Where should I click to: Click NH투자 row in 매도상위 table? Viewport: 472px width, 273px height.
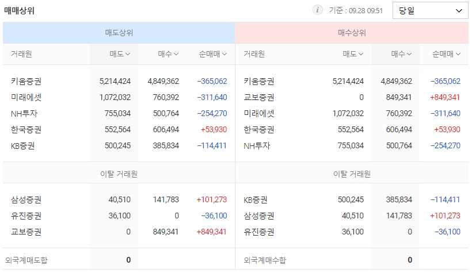(x=119, y=114)
